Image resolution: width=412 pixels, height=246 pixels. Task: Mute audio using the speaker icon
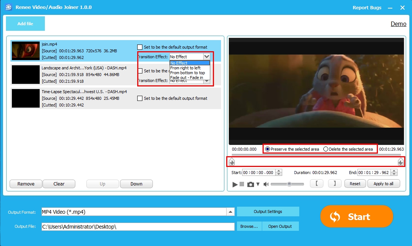click(266, 184)
